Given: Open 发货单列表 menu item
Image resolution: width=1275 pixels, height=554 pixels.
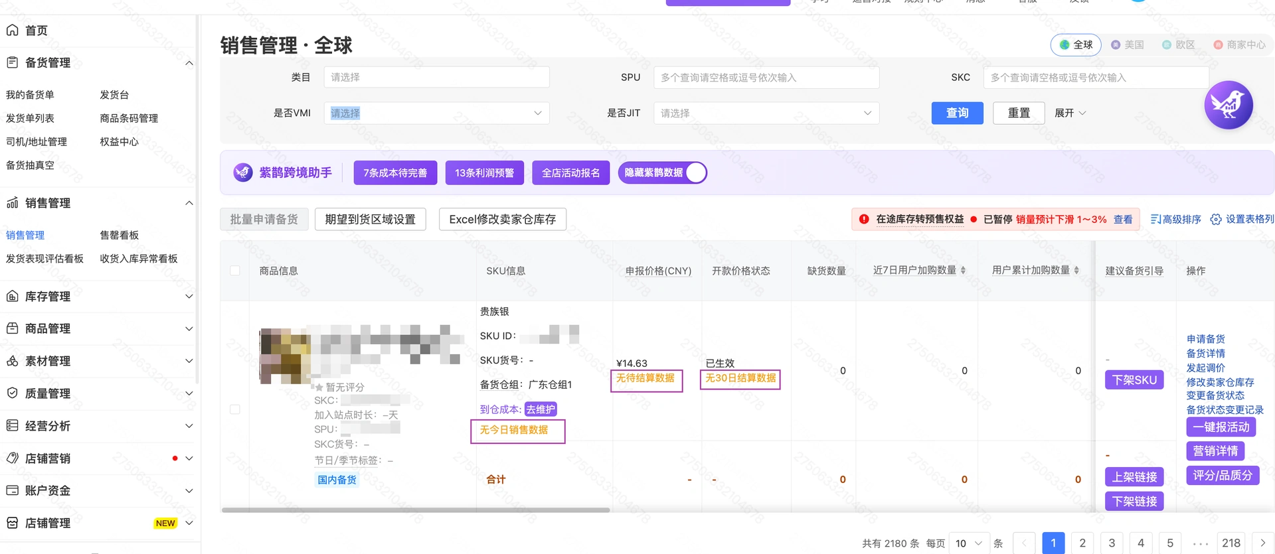Looking at the screenshot, I should [x=30, y=118].
